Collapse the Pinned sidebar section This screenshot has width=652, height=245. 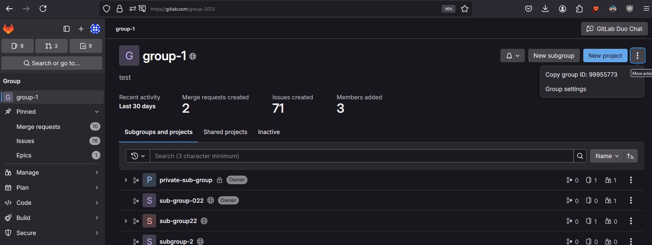(x=97, y=112)
